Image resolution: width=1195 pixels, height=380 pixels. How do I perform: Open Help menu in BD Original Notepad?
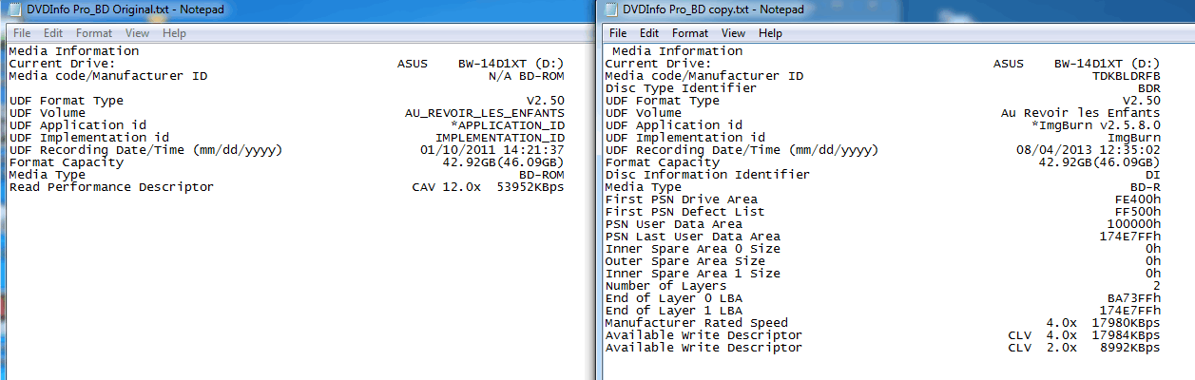174,32
